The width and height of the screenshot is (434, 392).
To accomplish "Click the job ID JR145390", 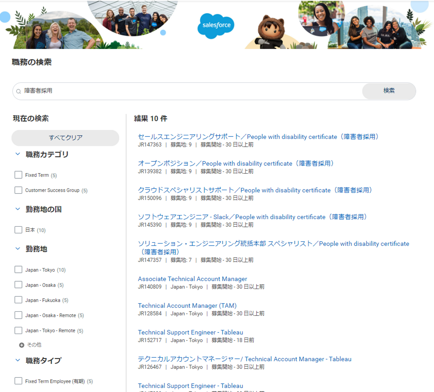I will pyautogui.click(x=150, y=225).
